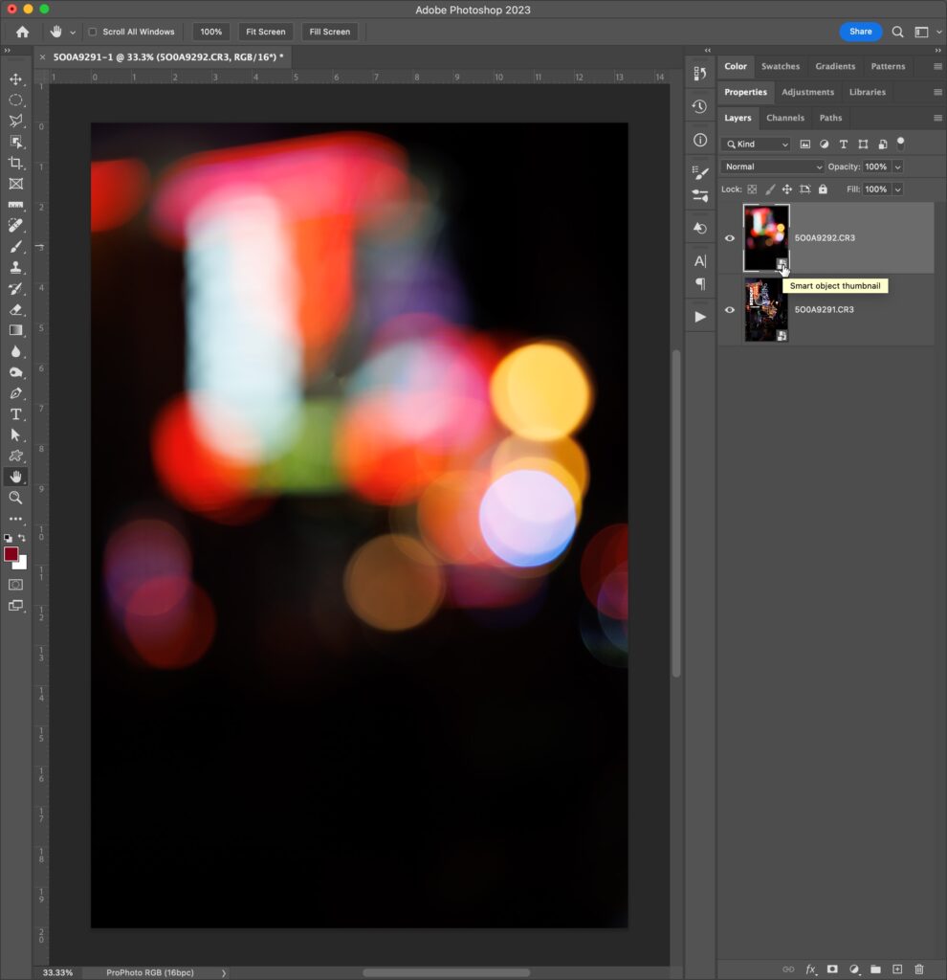This screenshot has height=980, width=947.
Task: Click the 5O0A9291.CR3 layer thumbnail
Action: tap(766, 310)
